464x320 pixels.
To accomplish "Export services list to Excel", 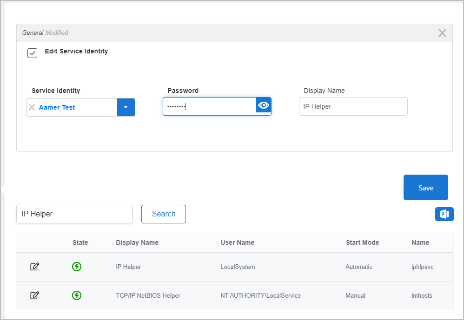I will 444,214.
